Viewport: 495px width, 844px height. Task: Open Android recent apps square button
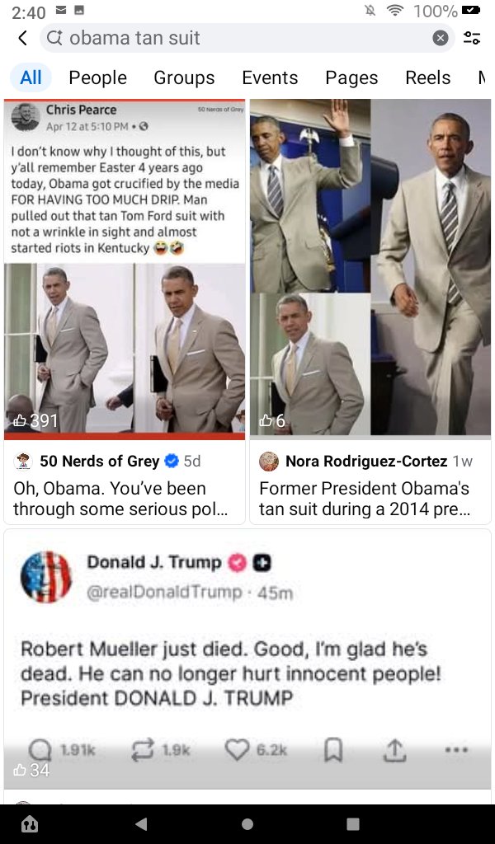click(353, 823)
